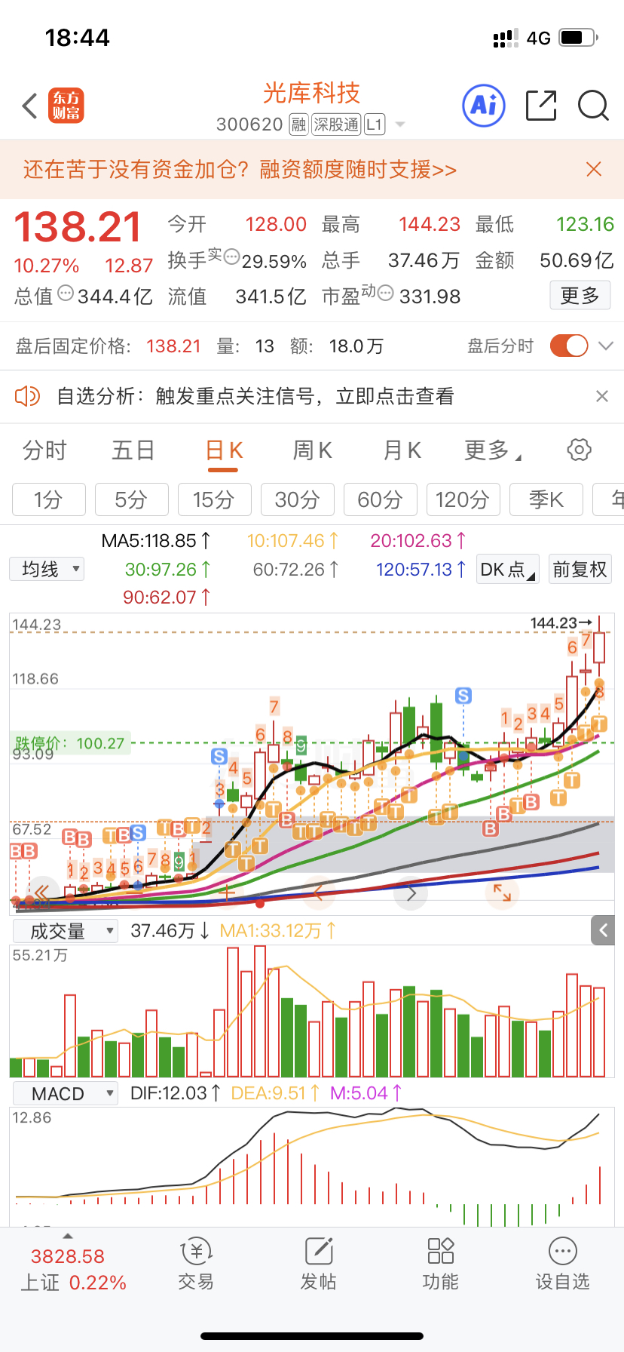Tap the share export icon

(540, 106)
